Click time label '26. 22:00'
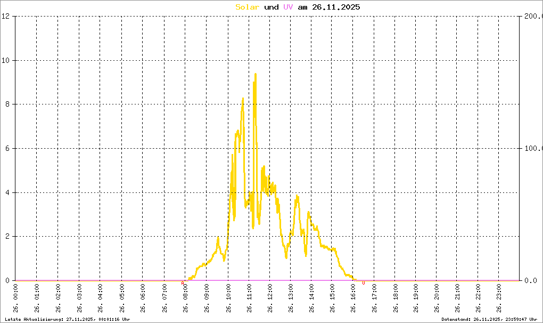This screenshot has width=543, height=323. [x=478, y=298]
